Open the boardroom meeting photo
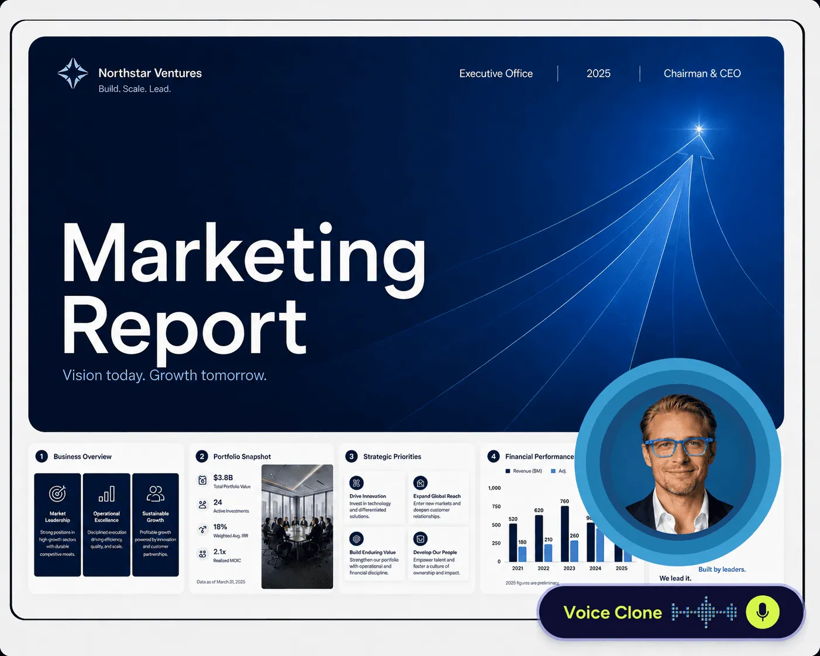 tap(297, 527)
